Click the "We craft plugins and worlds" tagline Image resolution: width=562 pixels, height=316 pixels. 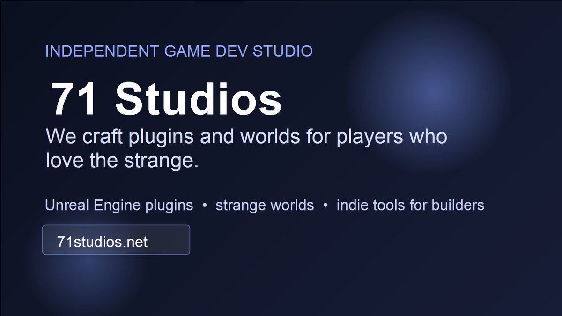pos(246,149)
